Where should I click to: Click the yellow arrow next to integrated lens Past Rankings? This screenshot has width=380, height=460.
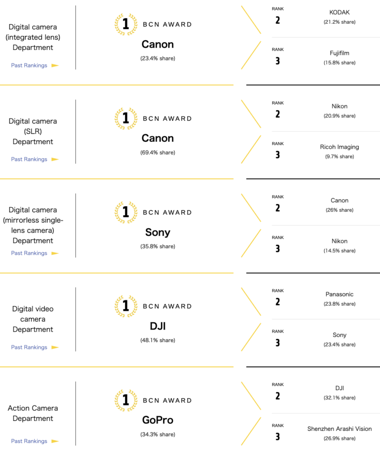coord(55,65)
